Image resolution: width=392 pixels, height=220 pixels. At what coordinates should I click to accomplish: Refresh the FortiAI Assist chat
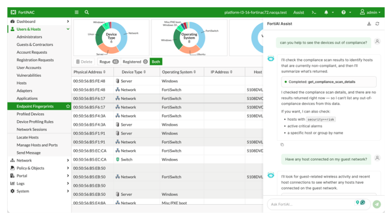pos(377,23)
